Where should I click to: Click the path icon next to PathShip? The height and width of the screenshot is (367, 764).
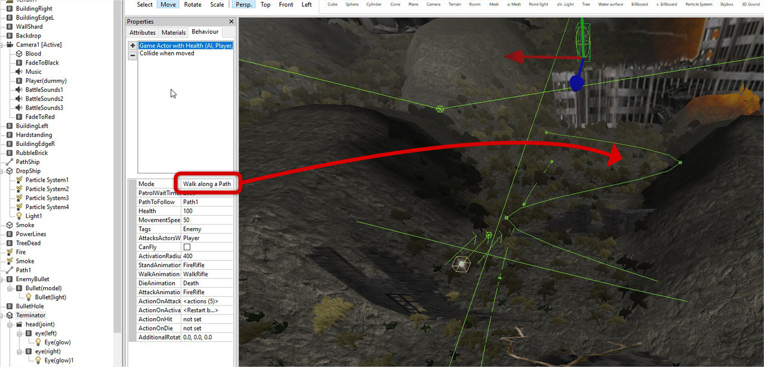[x=10, y=162]
